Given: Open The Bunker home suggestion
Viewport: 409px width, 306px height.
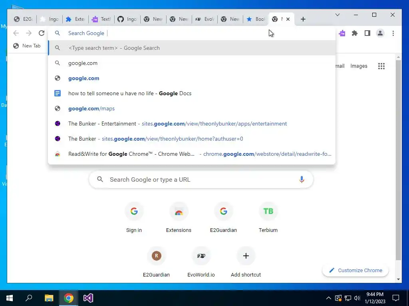Looking at the screenshot, I should click(192, 139).
